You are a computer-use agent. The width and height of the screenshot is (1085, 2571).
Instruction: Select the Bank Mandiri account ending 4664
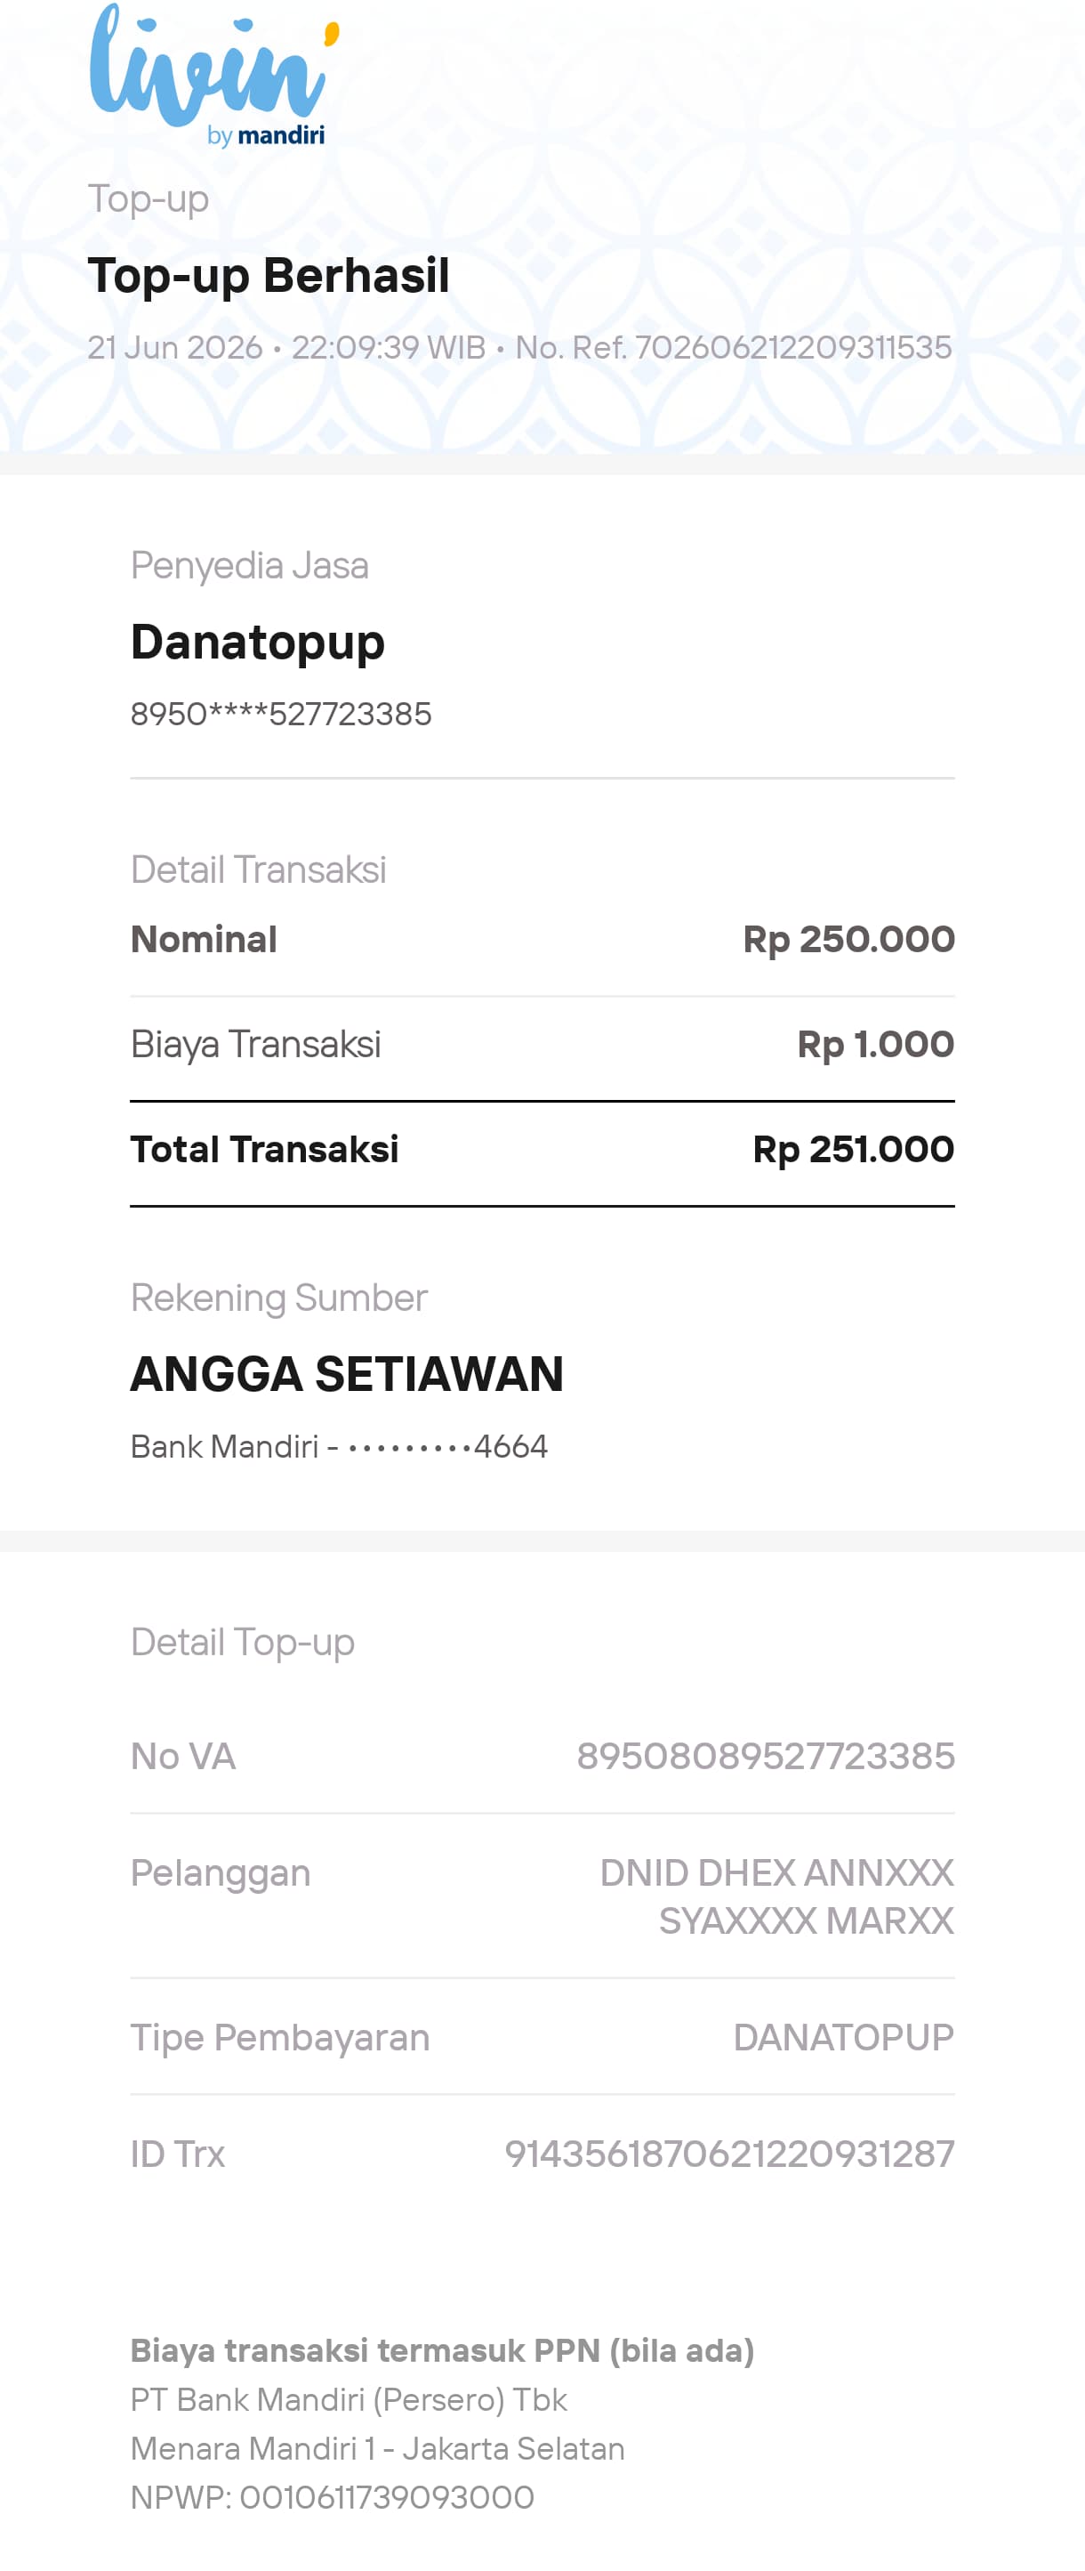(x=339, y=1447)
